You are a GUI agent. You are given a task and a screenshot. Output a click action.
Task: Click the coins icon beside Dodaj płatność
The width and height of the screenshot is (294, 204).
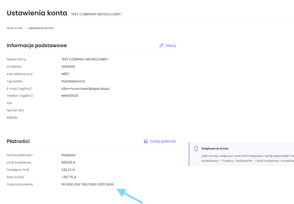point(146,141)
